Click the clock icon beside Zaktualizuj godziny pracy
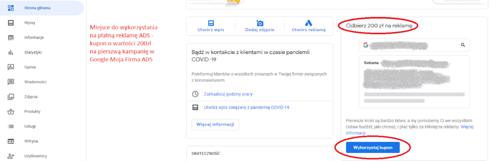The image size is (503, 161). [195, 94]
